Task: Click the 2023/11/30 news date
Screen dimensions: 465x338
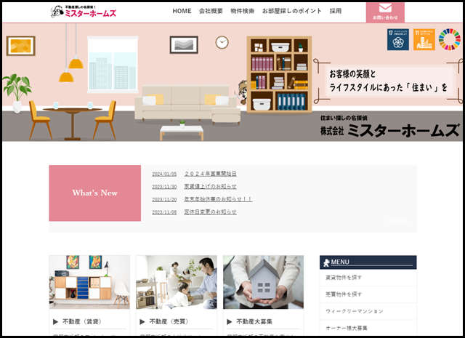Action: pos(164,187)
